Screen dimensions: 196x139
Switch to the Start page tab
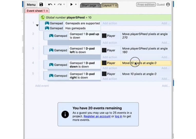[x=89, y=5]
